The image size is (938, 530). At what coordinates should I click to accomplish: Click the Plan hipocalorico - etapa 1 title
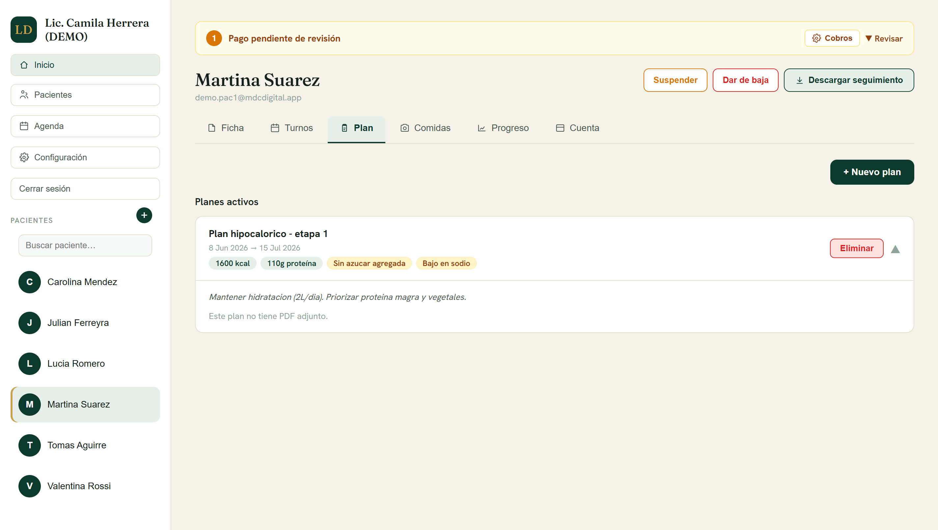pyautogui.click(x=268, y=234)
